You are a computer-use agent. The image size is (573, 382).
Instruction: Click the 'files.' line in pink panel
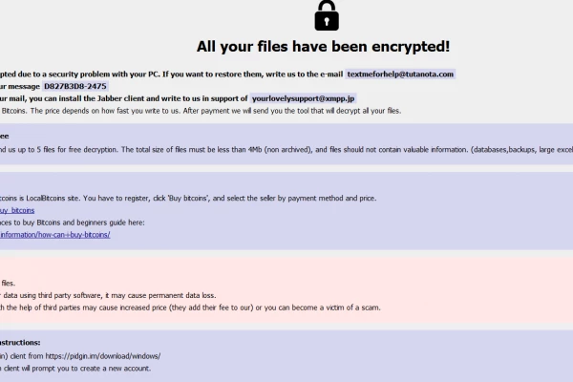tap(8, 284)
